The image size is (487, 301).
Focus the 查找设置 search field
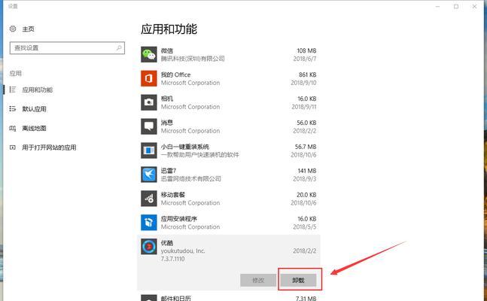coord(67,48)
